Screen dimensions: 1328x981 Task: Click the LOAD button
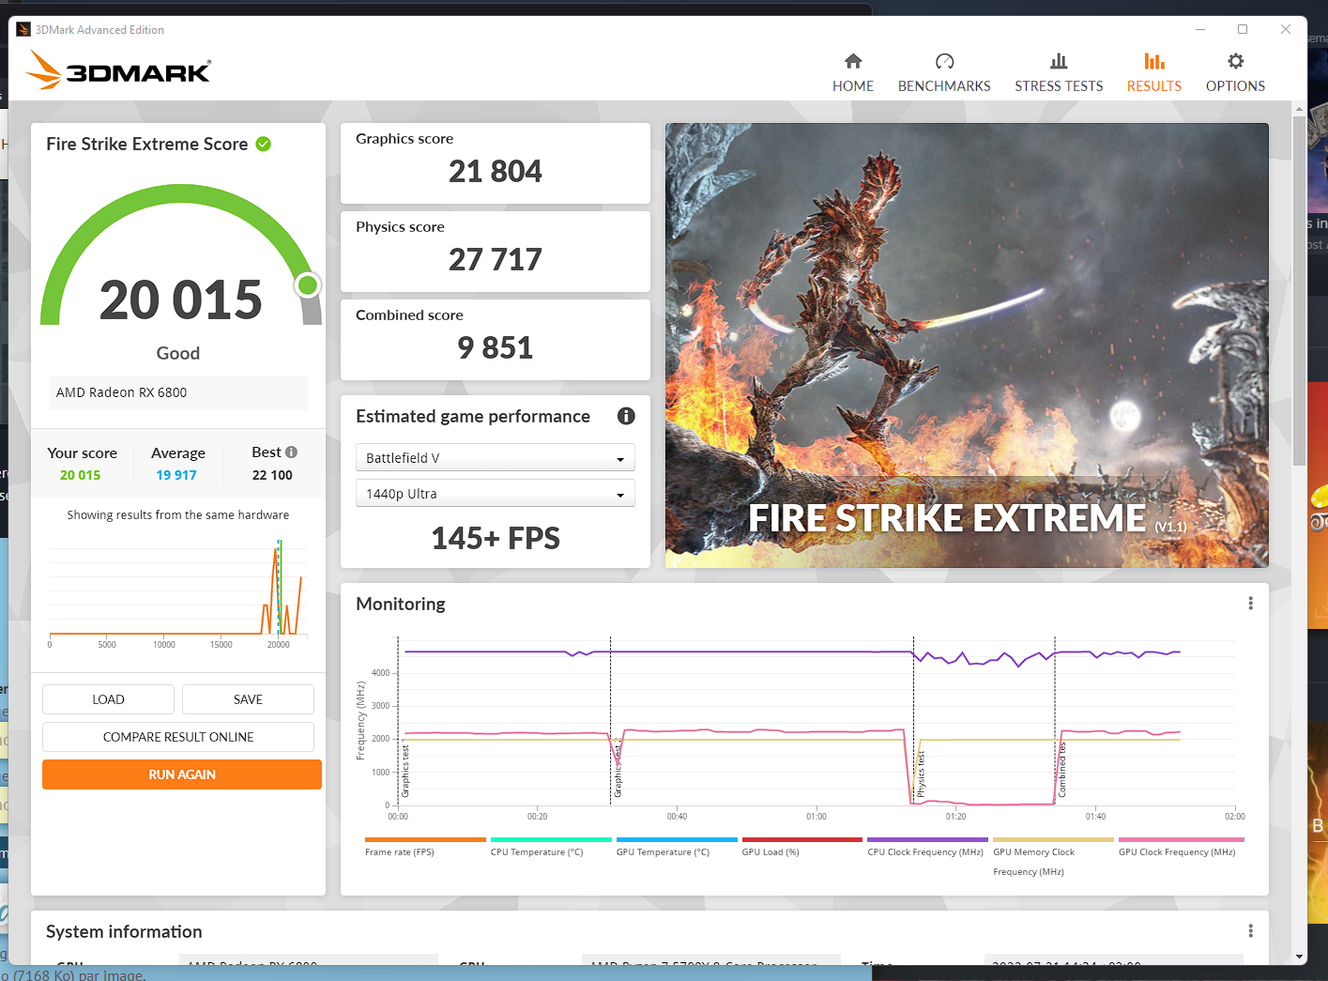[108, 699]
